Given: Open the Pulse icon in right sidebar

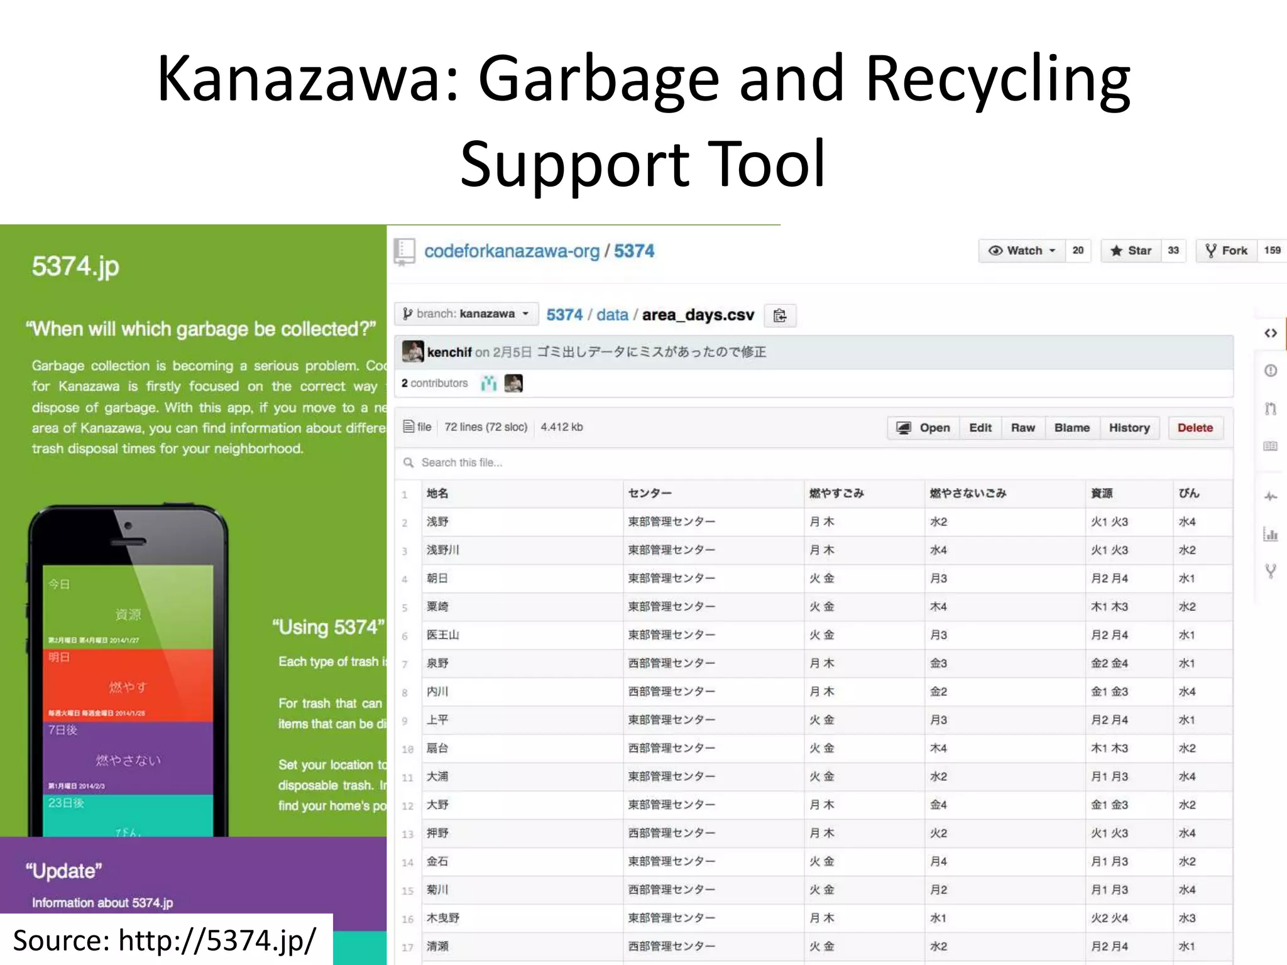Looking at the screenshot, I should 1271,496.
